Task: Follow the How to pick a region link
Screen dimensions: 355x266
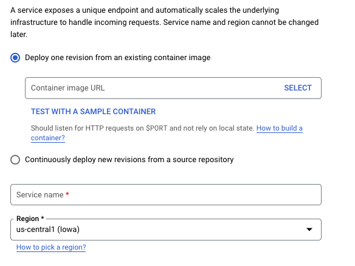Action: (x=51, y=247)
